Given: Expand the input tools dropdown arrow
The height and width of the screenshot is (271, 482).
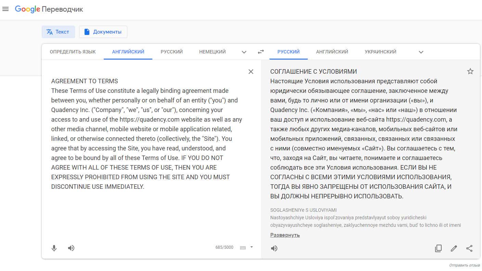Looking at the screenshot, I should 252,247.
